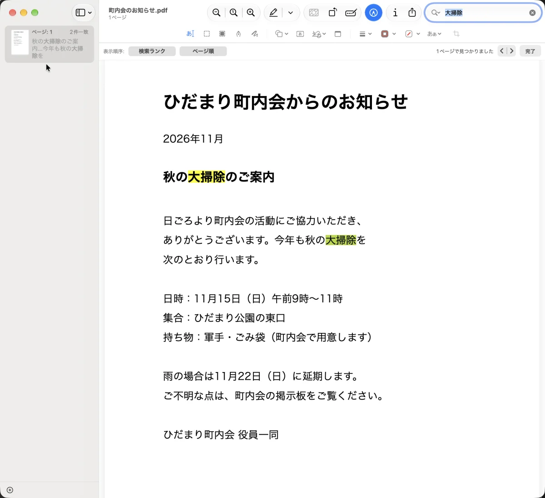Open search options magnifier dropdown

point(436,13)
